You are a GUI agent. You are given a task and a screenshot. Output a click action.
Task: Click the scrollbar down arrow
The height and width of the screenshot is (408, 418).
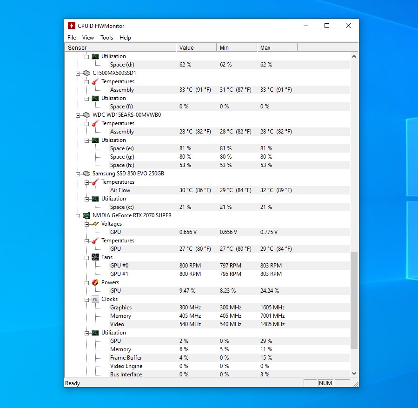[354, 374]
